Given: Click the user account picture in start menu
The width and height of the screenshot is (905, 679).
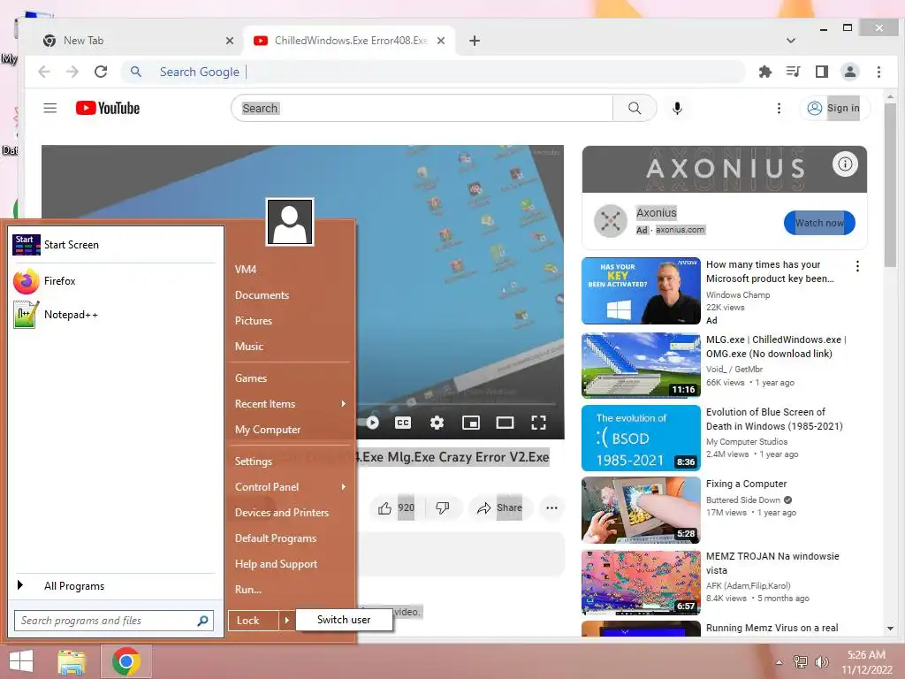Looking at the screenshot, I should coord(290,222).
